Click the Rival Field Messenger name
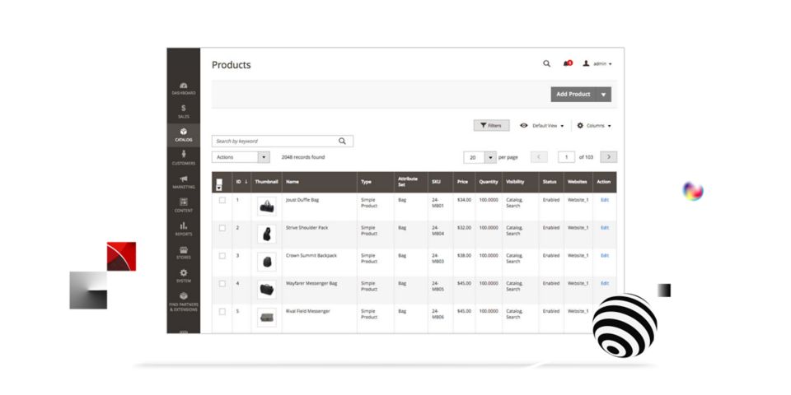The width and height of the screenshot is (791, 395). pyautogui.click(x=307, y=311)
